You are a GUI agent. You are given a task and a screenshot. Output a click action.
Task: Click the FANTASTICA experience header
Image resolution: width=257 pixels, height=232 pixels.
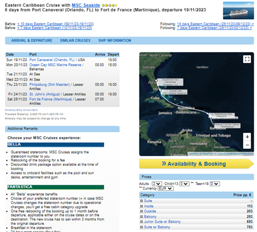click(56, 187)
